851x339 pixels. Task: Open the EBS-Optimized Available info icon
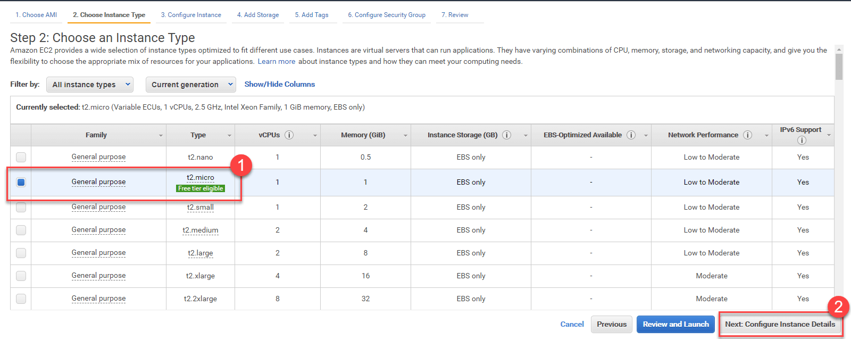631,135
